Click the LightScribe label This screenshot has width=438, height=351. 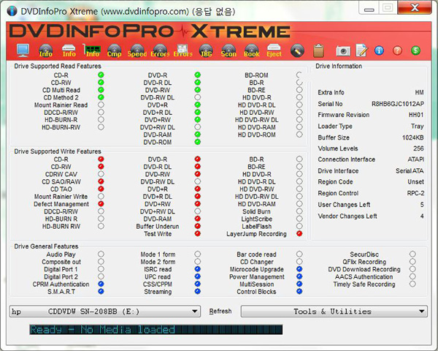tap(257, 219)
